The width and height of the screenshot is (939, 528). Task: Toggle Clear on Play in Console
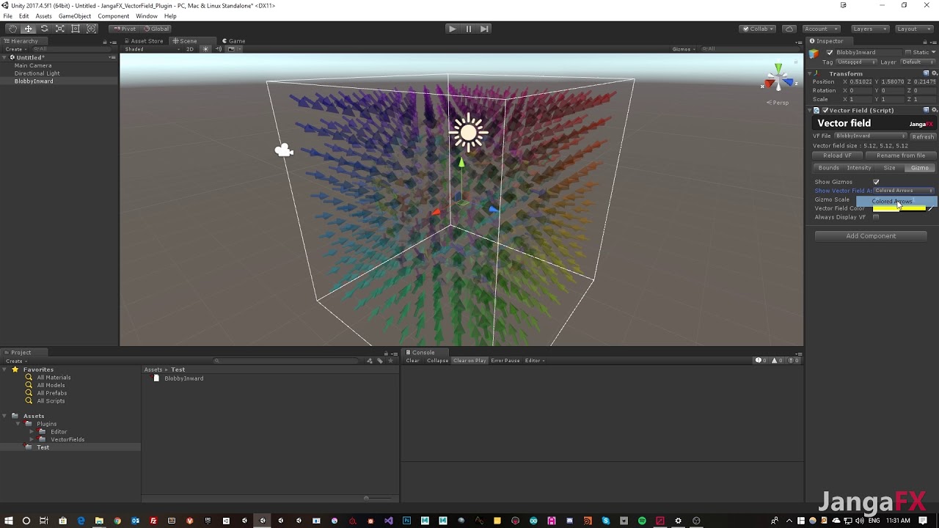tap(469, 361)
